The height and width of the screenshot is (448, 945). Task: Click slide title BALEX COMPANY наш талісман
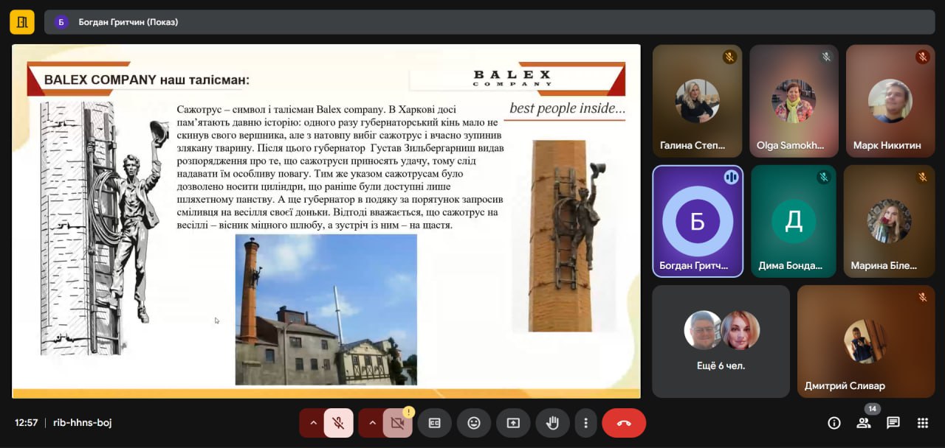coord(147,80)
